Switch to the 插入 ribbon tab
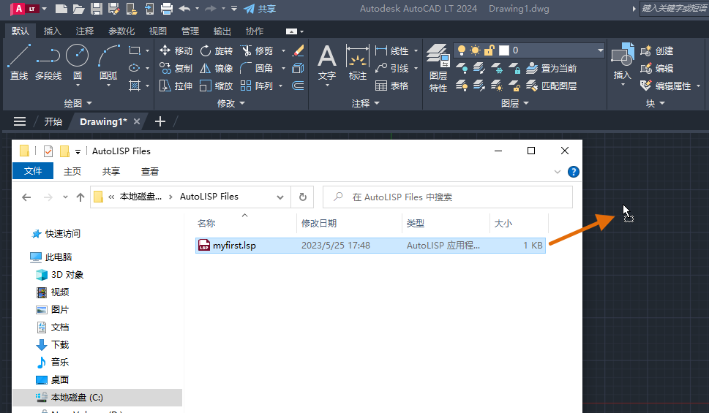 click(x=53, y=31)
